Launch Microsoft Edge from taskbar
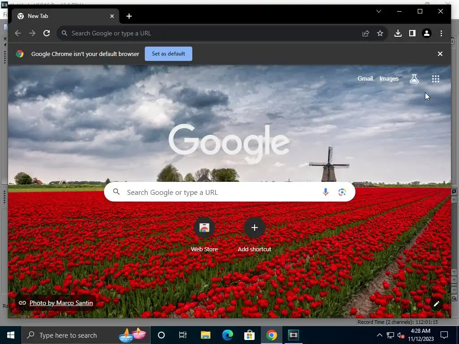The image size is (459, 344). pyautogui.click(x=227, y=335)
